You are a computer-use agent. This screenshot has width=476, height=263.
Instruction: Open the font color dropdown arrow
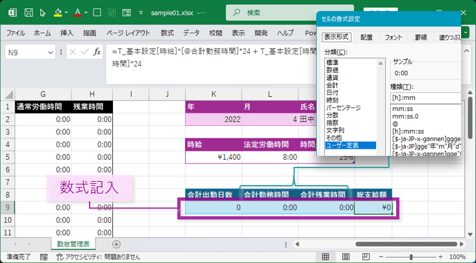point(86,13)
